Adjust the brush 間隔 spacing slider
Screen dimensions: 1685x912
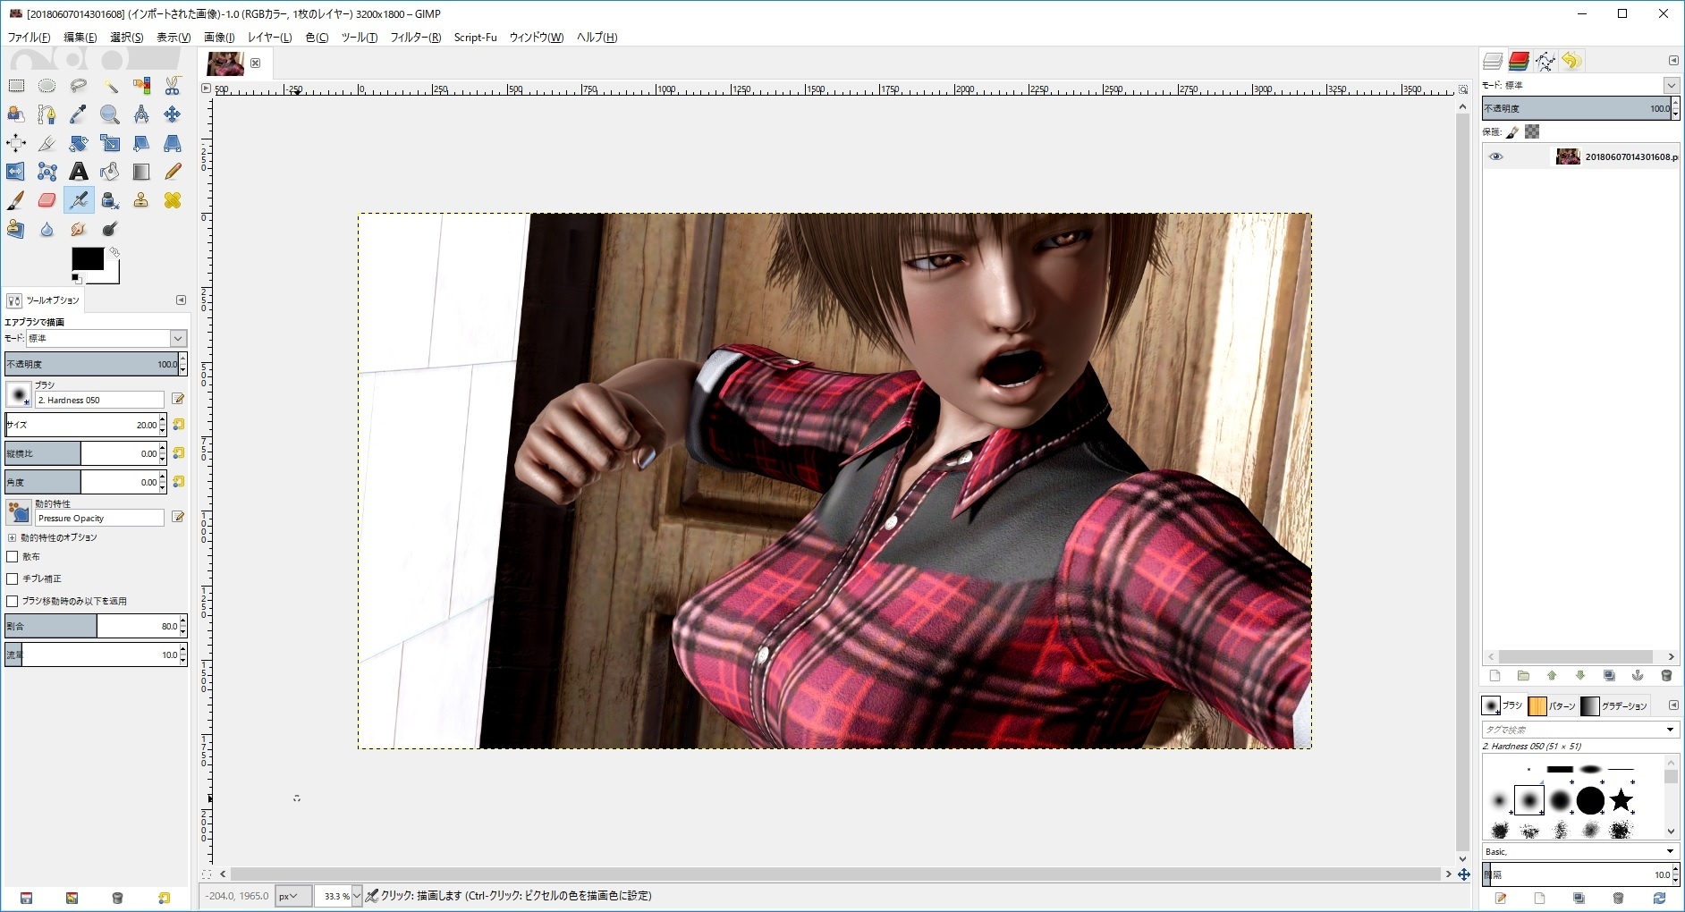pos(1581,874)
